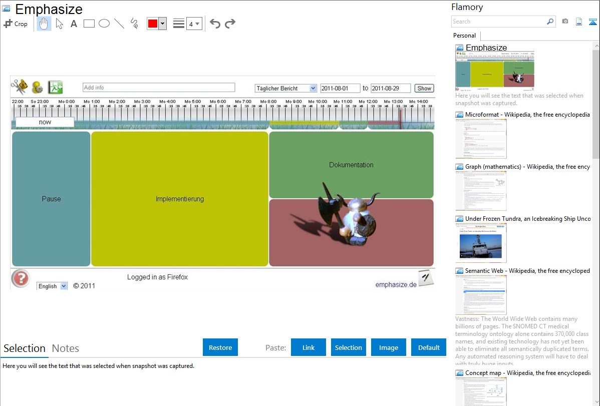Open the Graph (mathematics) snapshot thumbnail
Image resolution: width=600 pixels, height=406 pixels.
pos(481,191)
